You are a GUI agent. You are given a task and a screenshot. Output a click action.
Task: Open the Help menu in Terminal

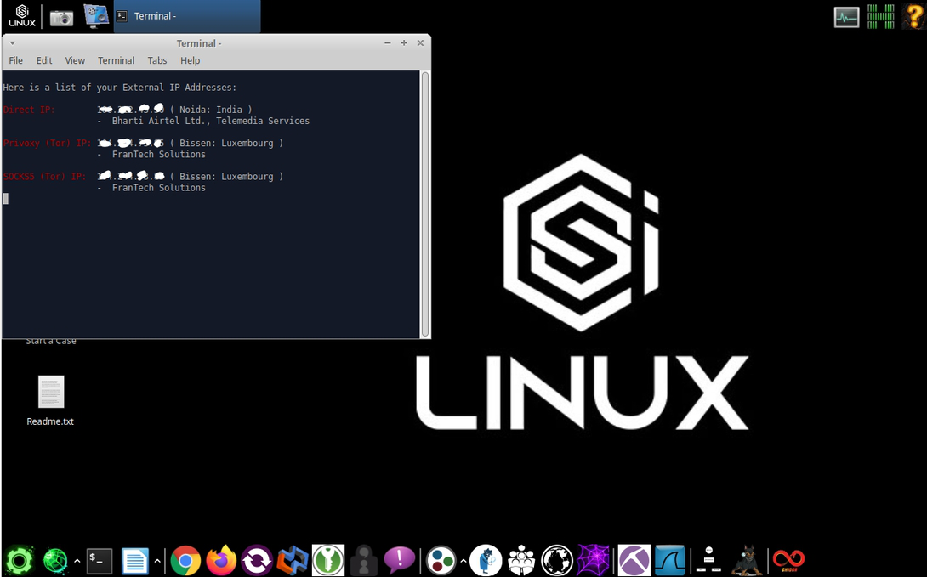click(x=190, y=60)
